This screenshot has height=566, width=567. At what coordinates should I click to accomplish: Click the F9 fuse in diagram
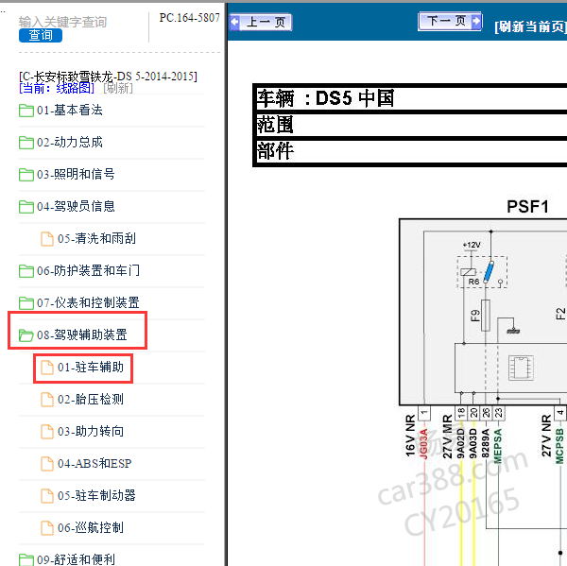[486, 315]
